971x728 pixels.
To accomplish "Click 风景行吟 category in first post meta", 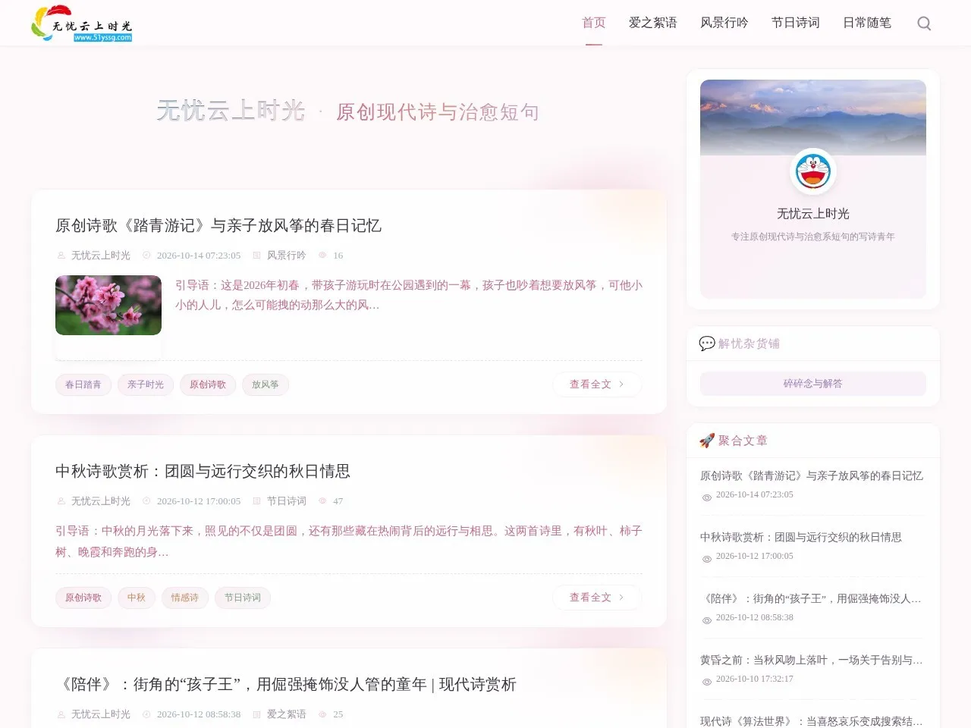I will (286, 256).
